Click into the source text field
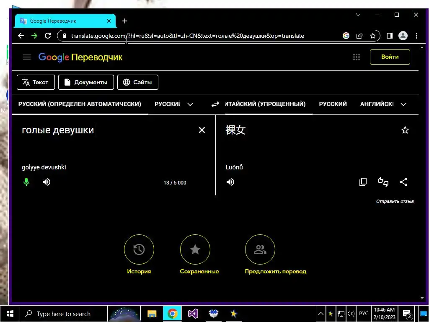The height and width of the screenshot is (322, 429). (107, 130)
